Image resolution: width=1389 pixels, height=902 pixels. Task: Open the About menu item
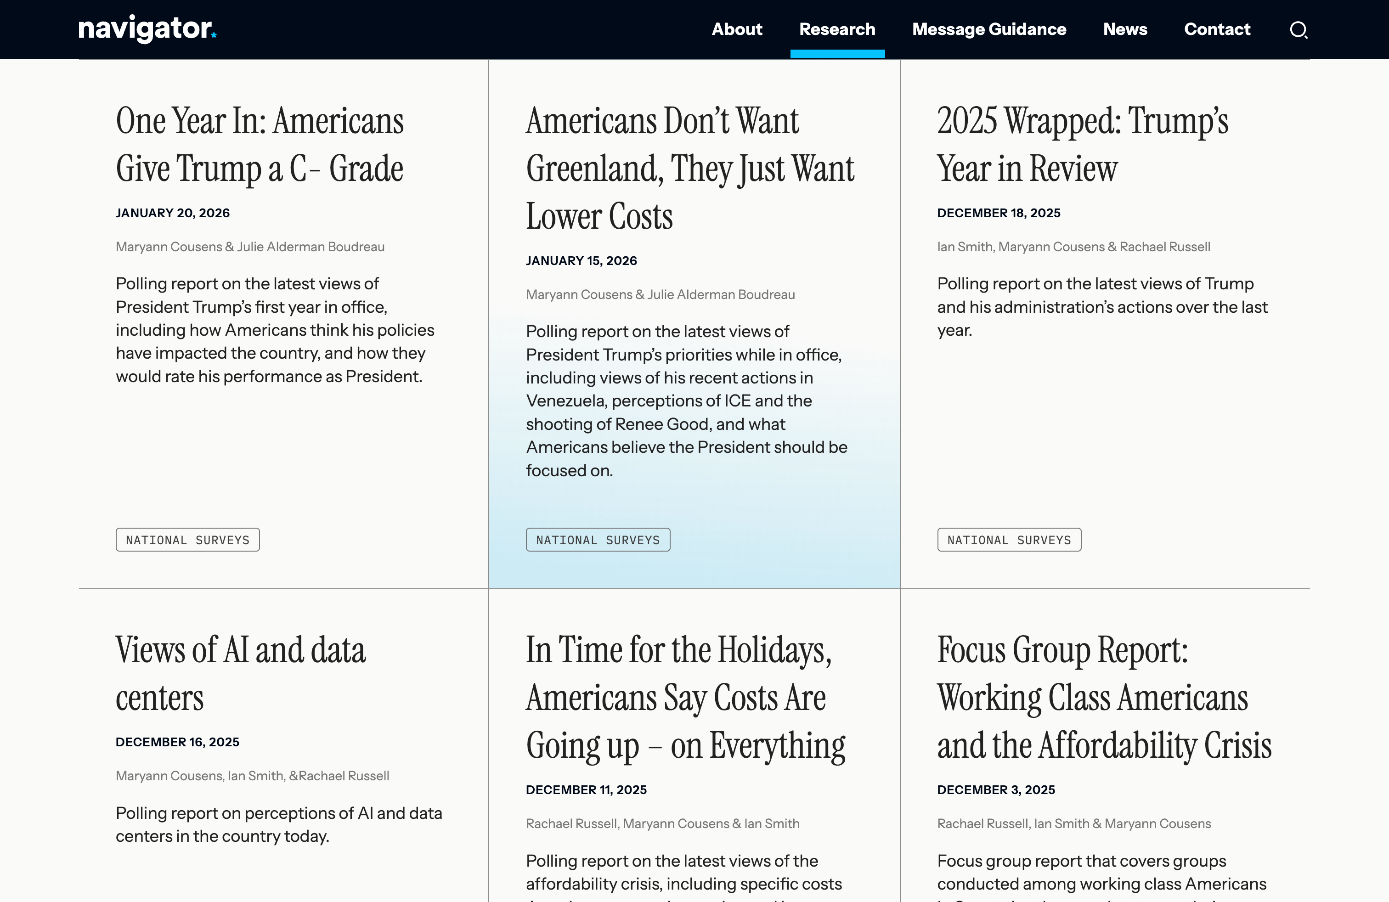point(736,29)
